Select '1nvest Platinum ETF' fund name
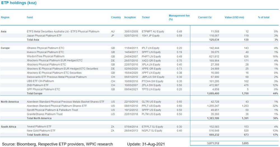 point(39,127)
